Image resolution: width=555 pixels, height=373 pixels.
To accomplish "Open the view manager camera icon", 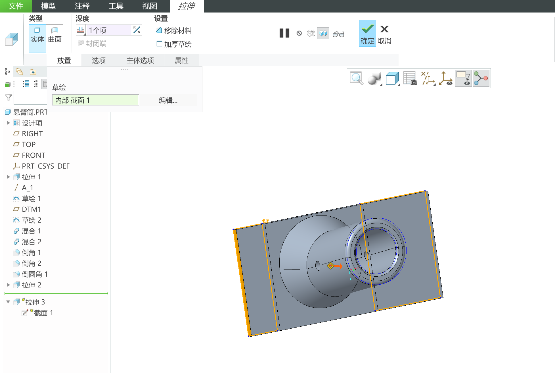I will pos(410,78).
